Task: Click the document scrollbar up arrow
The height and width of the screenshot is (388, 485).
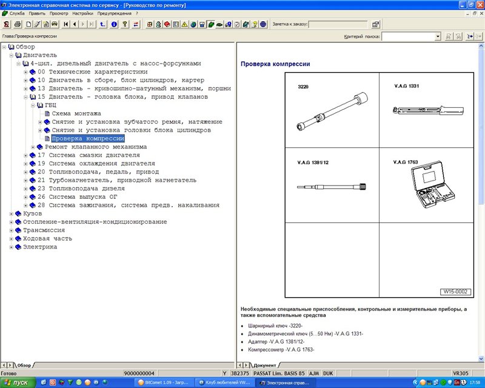Action: click(x=481, y=46)
